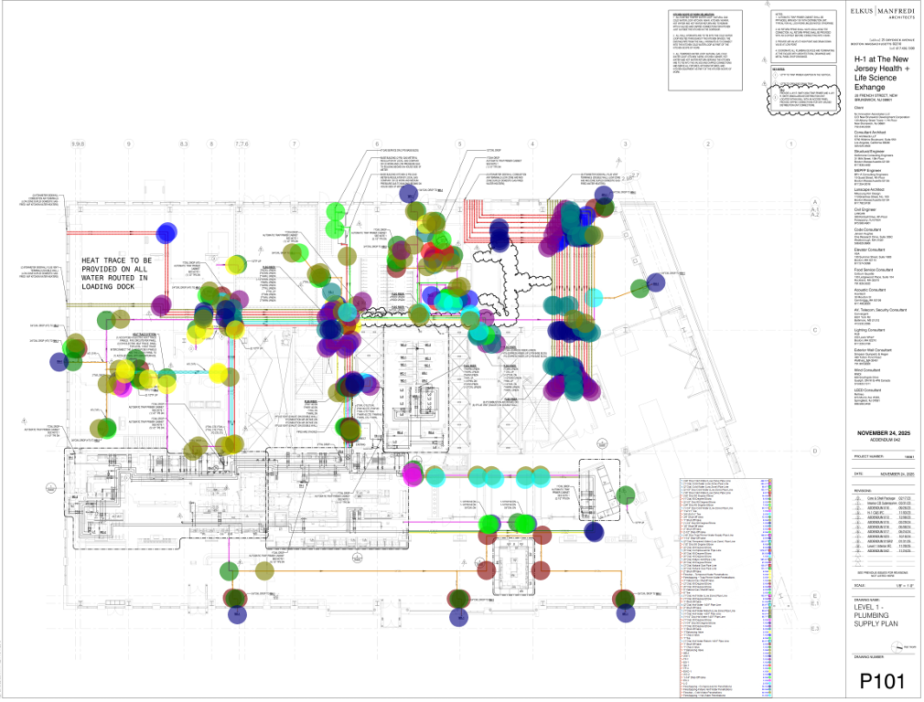Click row grid bubble 'D'

point(815,452)
